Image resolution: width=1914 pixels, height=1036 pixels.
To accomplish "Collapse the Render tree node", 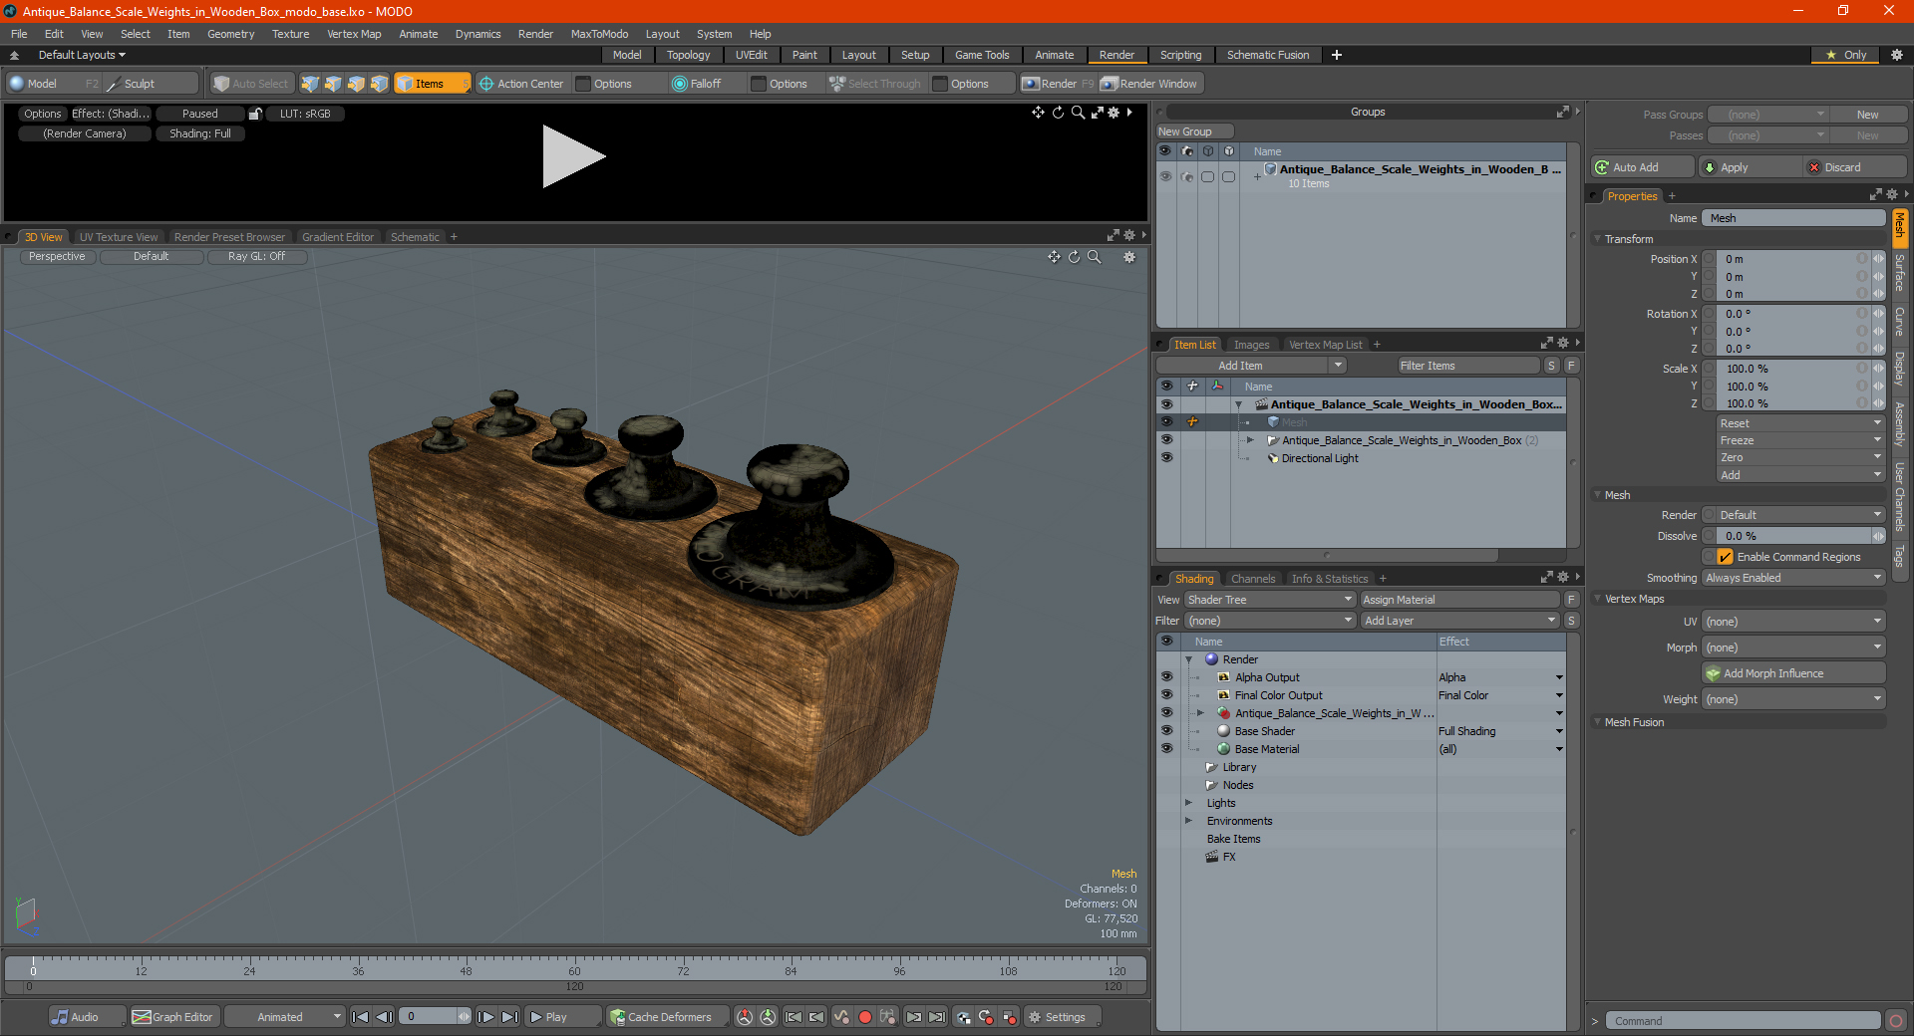I will tap(1188, 659).
